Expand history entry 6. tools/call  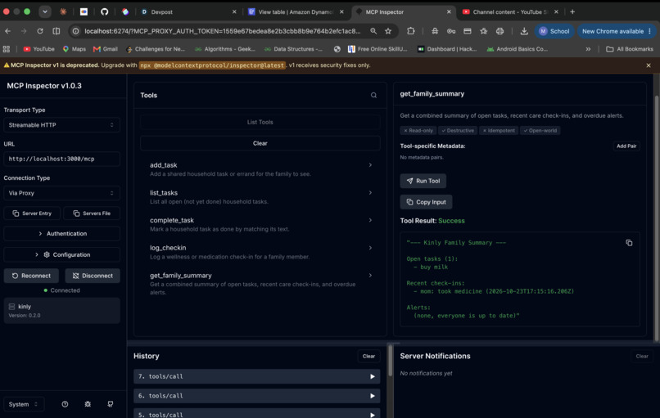257,396
